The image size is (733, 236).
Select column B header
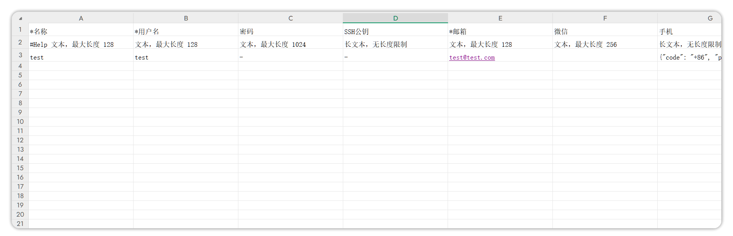pyautogui.click(x=186, y=18)
